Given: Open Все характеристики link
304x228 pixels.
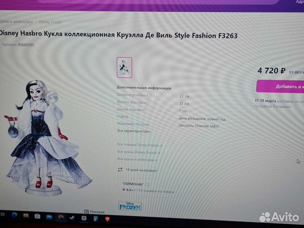Looking at the screenshot, I should (133, 131).
